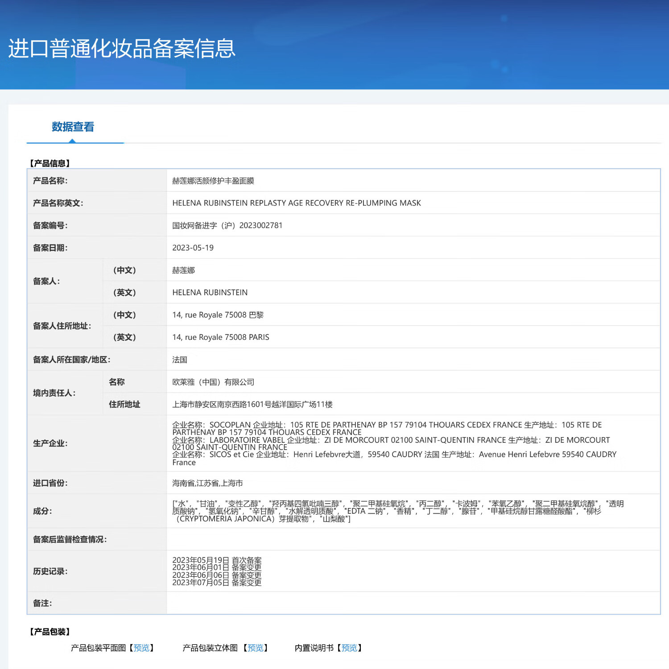This screenshot has height=669, width=669.
Task: Open 产品包装平面图 preview
Action: pyautogui.click(x=142, y=648)
